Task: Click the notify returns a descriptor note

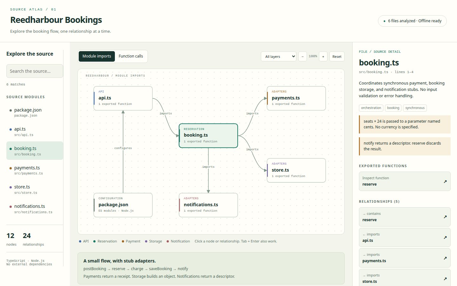Action: coord(405,146)
